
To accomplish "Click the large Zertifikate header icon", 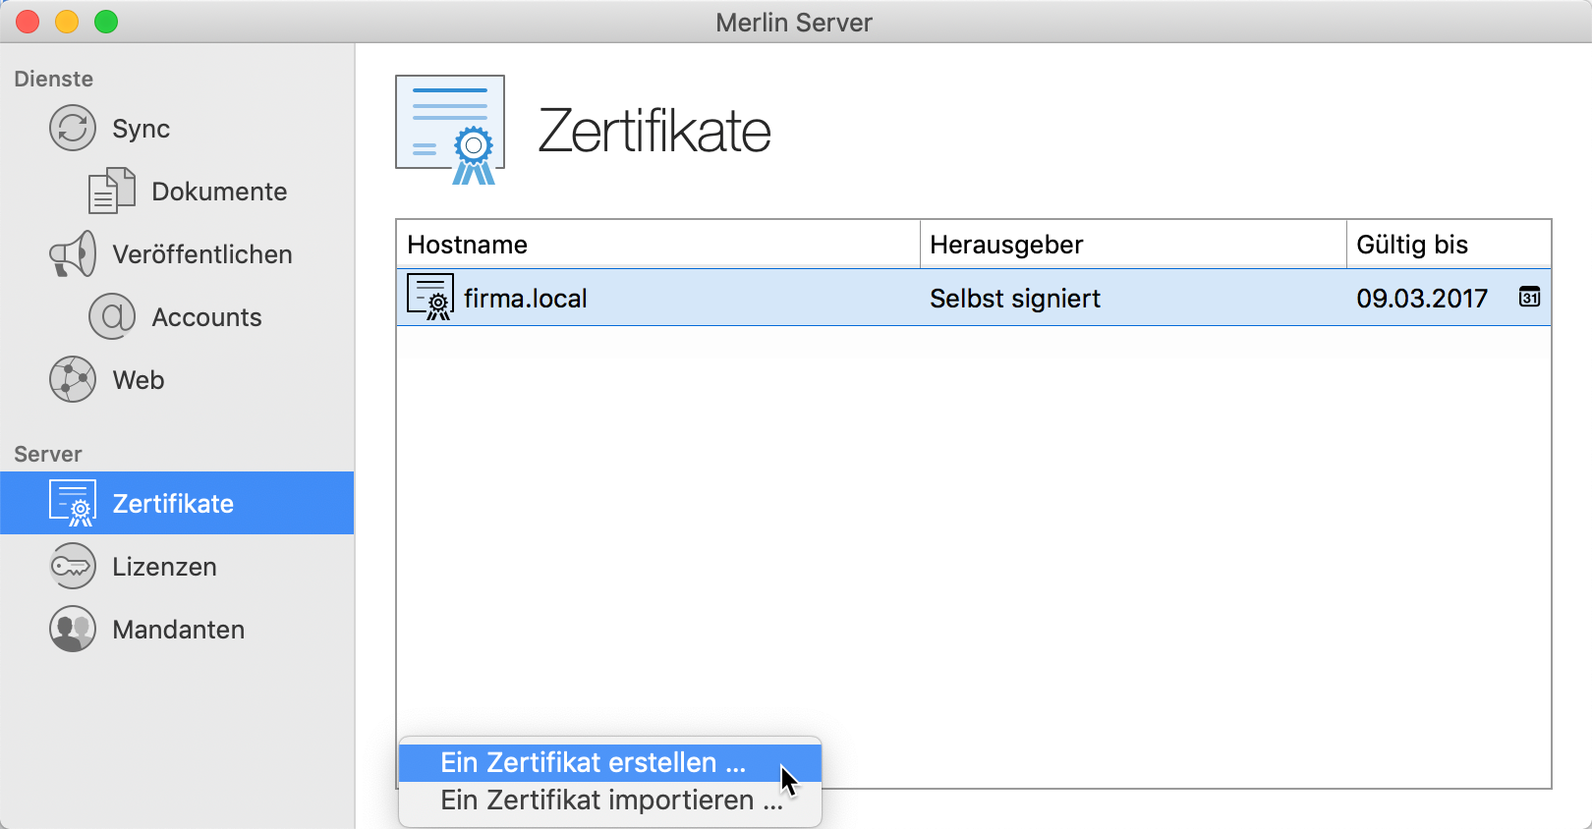I will click(450, 130).
